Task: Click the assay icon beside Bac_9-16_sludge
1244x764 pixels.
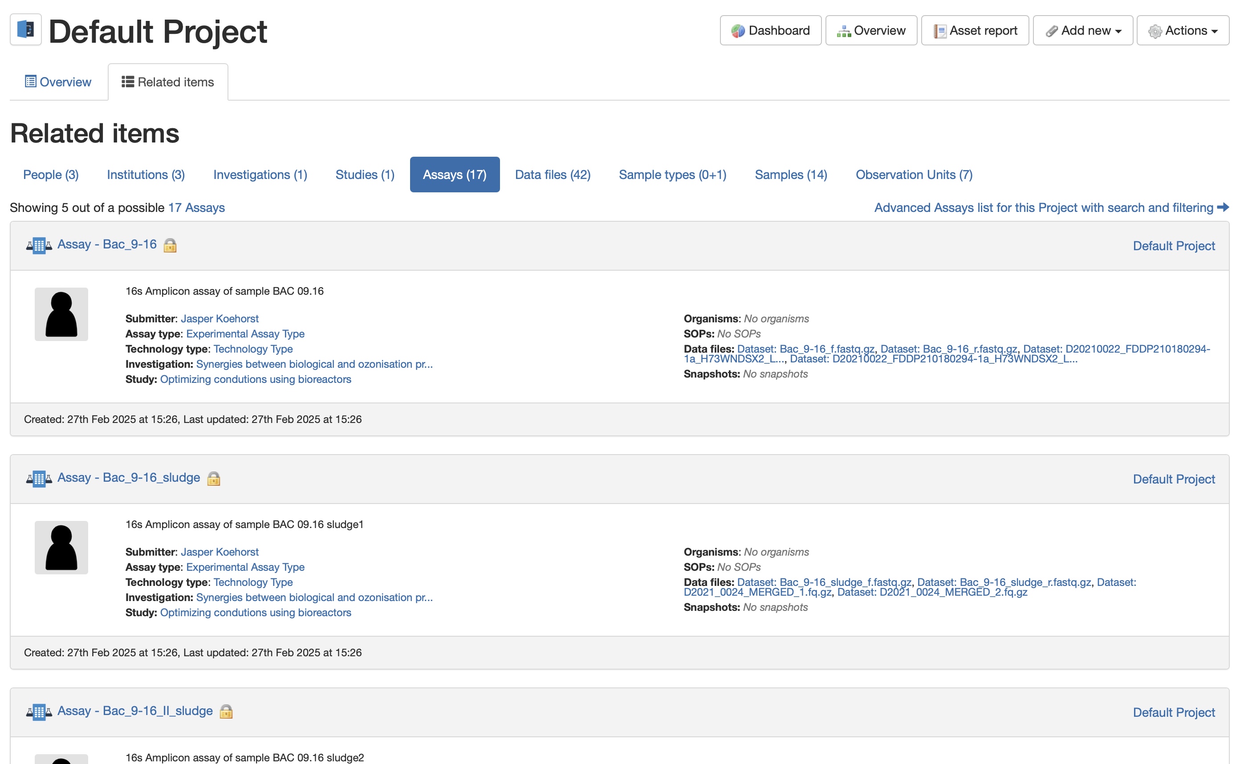Action: point(39,479)
